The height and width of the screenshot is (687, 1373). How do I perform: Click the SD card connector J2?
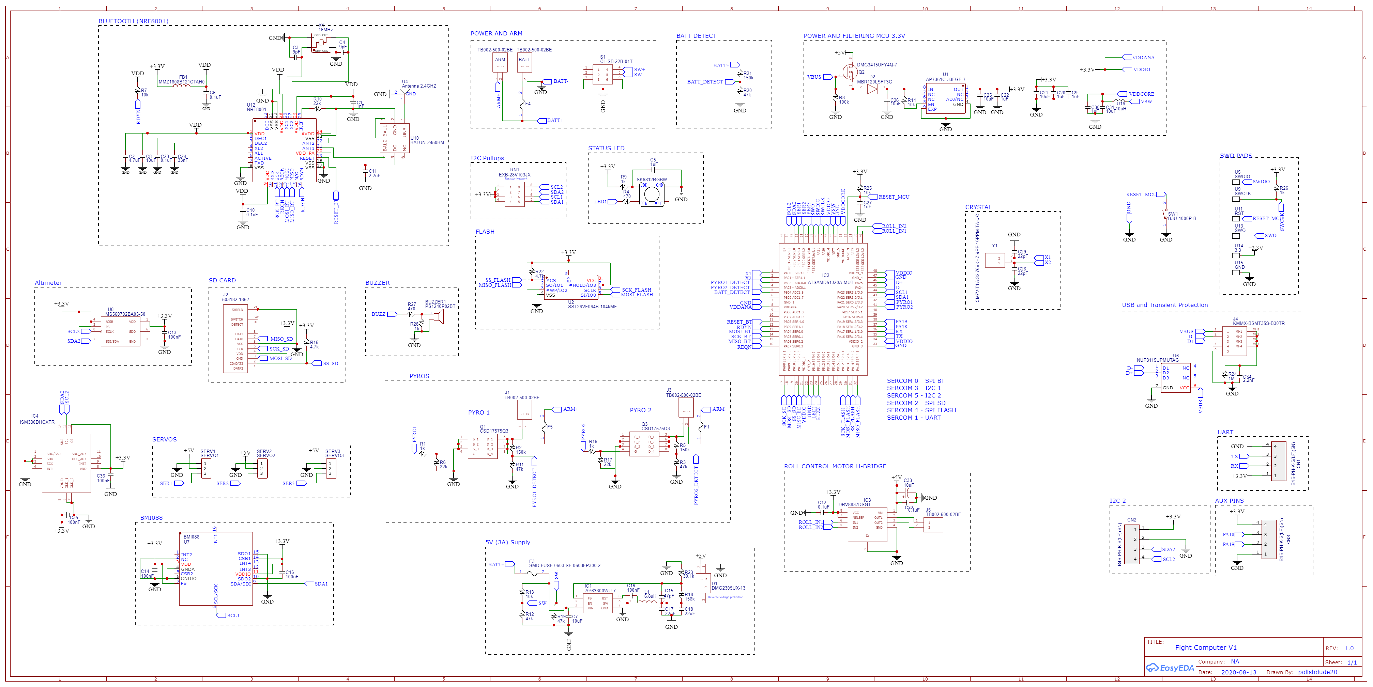235,339
